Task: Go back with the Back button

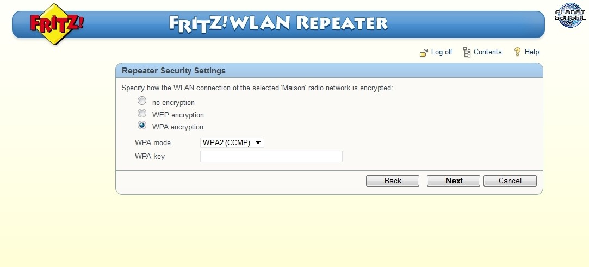Action: click(x=393, y=181)
